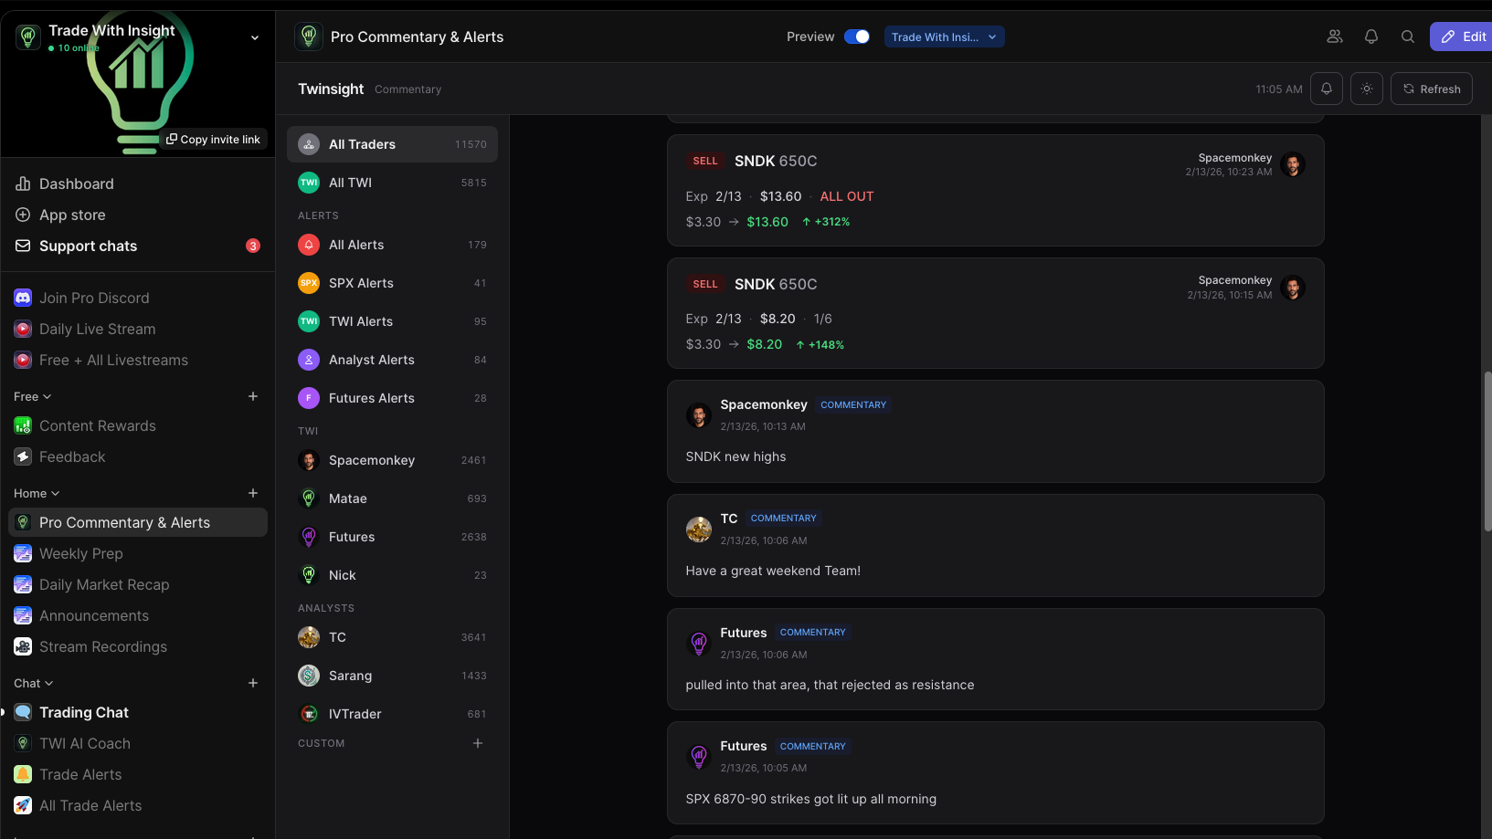The image size is (1492, 839).
Task: Toggle light theme with the sun icon
Action: (x=1366, y=89)
